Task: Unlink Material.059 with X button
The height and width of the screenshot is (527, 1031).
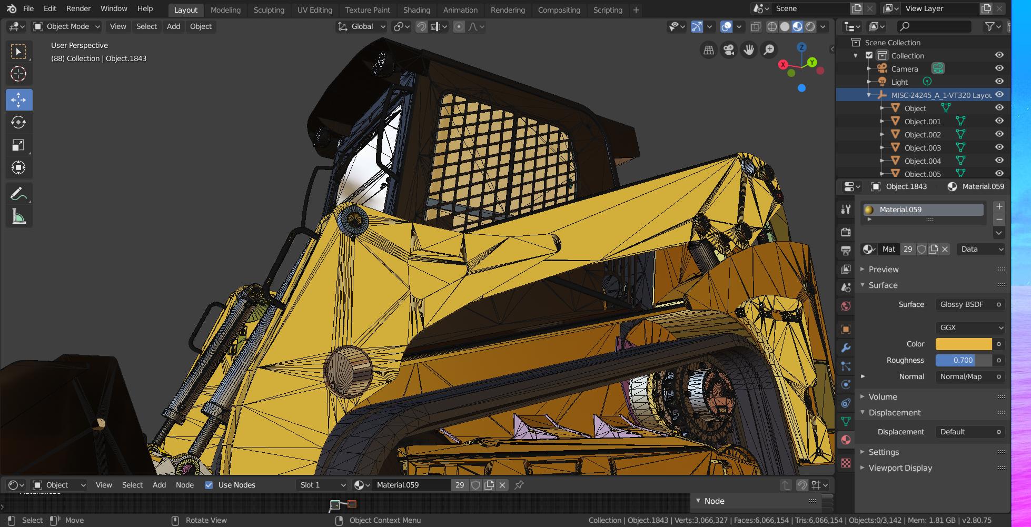Action: pyautogui.click(x=945, y=249)
